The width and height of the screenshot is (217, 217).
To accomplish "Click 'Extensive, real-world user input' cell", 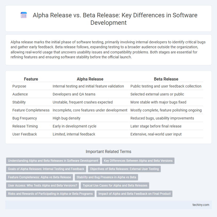I will (166, 134).
